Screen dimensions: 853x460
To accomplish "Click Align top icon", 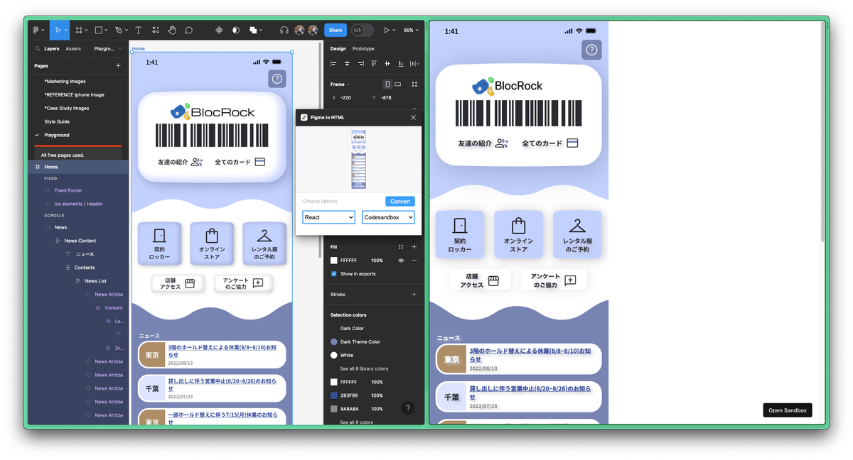I will 374,64.
